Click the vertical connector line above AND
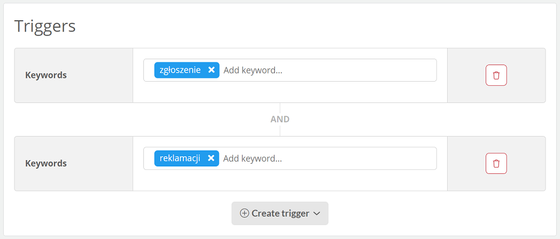The height and width of the screenshot is (239, 560). [x=280, y=108]
